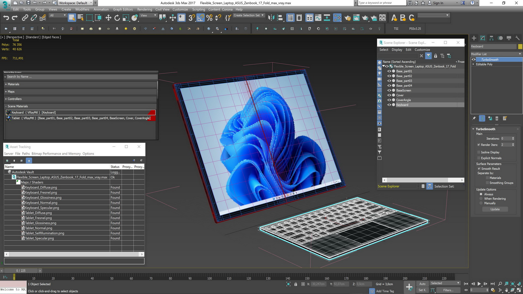Click the Play Animation button

point(479,284)
